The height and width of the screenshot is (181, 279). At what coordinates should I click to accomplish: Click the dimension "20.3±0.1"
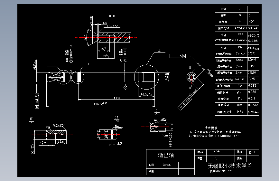(146, 95)
